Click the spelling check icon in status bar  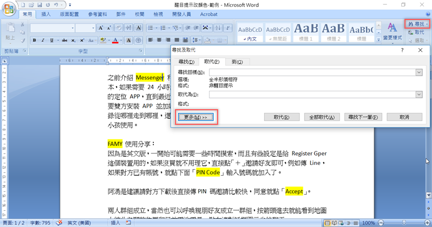(59, 223)
